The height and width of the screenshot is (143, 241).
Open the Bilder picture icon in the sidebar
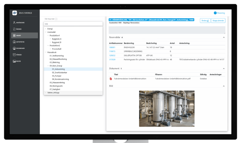[14, 61]
